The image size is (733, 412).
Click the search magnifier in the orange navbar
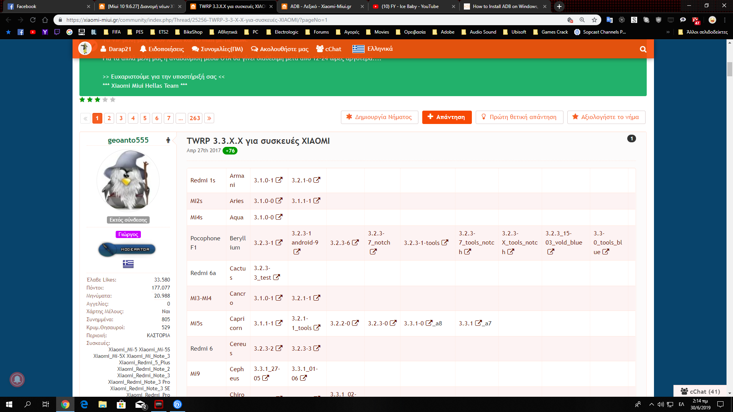(x=643, y=49)
